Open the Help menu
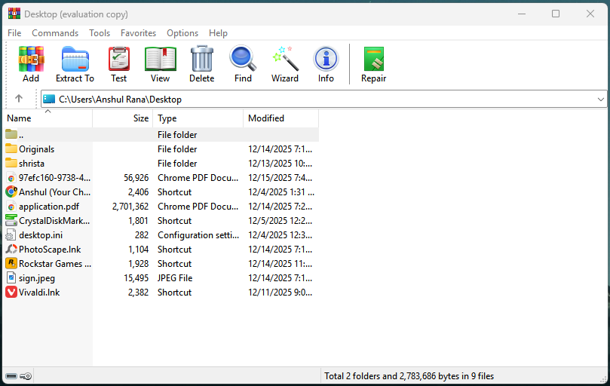This screenshot has height=386, width=610. point(218,33)
